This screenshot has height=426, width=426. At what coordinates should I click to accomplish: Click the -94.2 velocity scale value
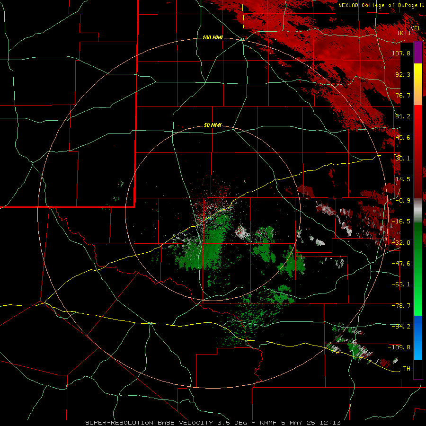point(401,327)
